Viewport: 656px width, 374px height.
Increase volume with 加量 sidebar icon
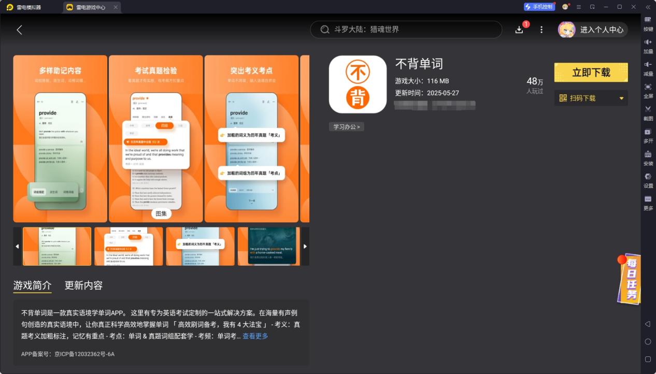648,46
